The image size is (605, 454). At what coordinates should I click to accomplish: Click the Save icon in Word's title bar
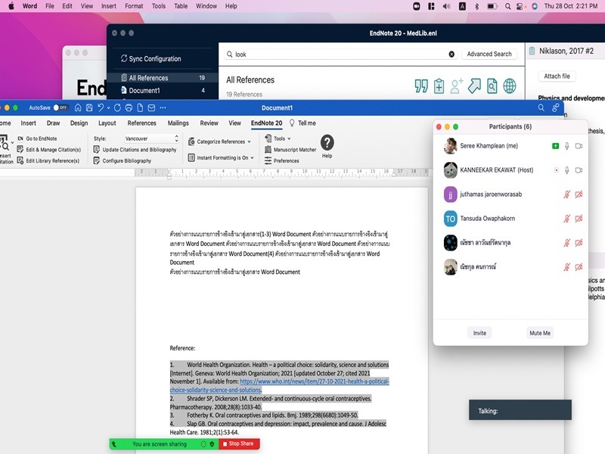[89, 107]
